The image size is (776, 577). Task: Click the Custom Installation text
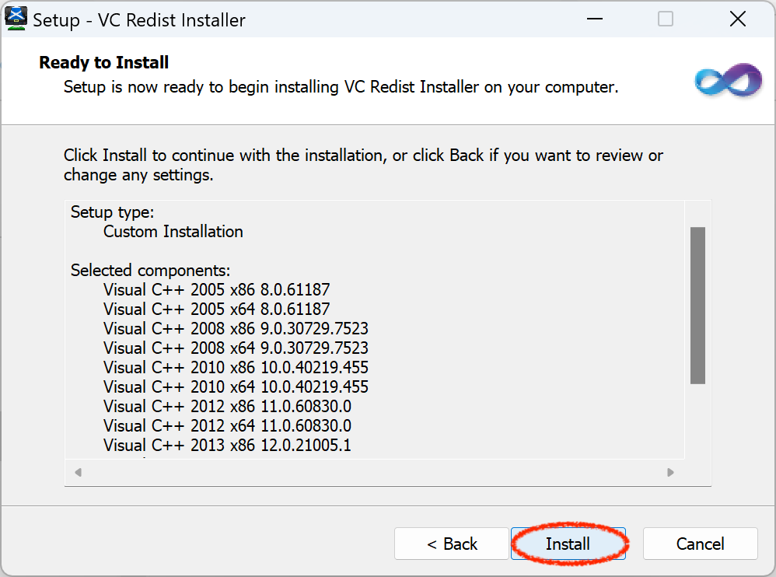[173, 232]
